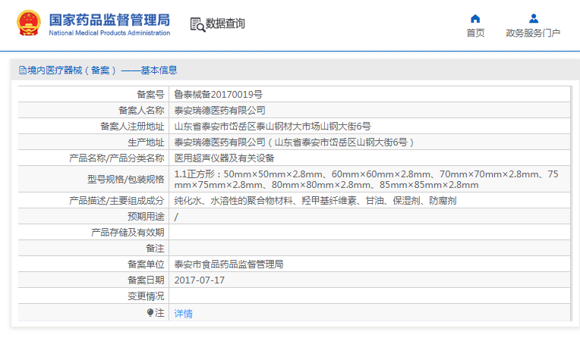Image resolution: width=580 pixels, height=338 pixels.
Task: Click the 首页 home icon
Action: [475, 18]
